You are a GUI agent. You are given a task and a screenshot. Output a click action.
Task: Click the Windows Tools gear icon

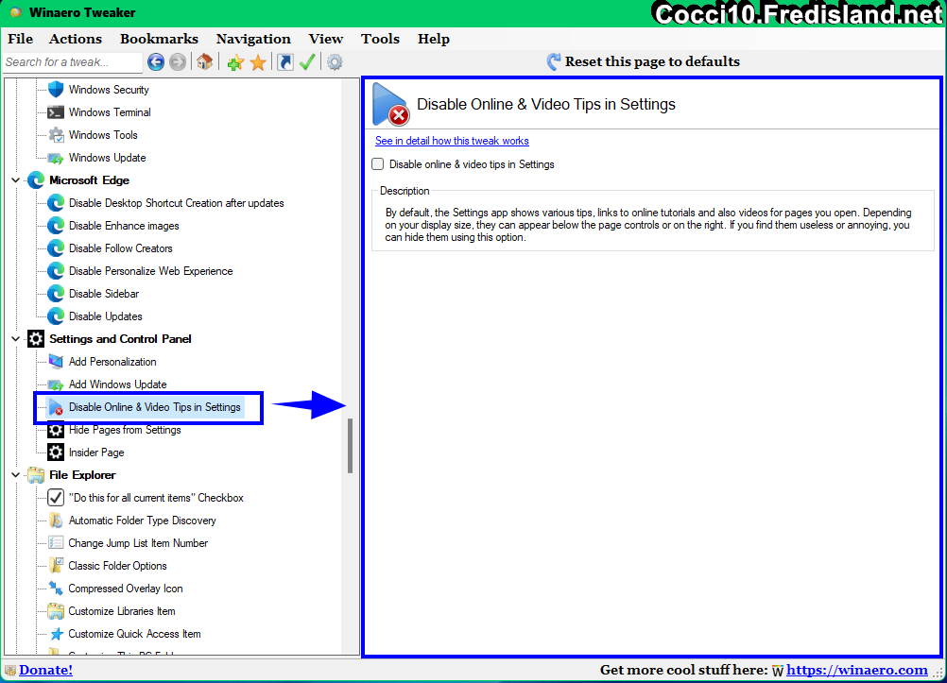[x=56, y=135]
